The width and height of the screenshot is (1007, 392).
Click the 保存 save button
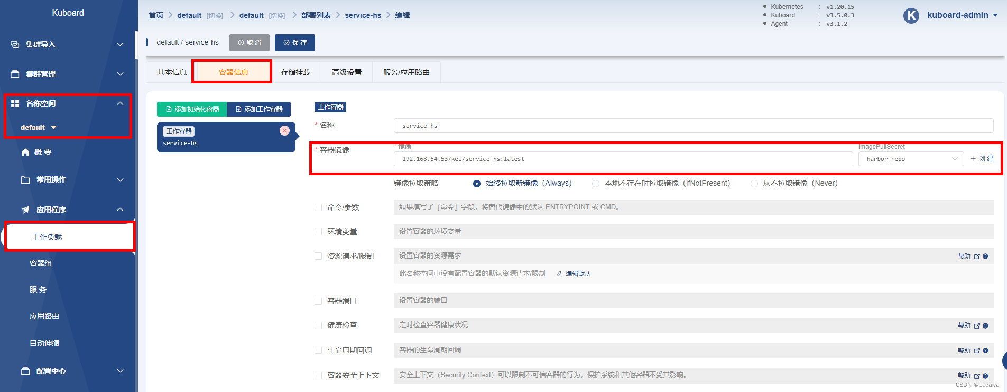tap(295, 43)
